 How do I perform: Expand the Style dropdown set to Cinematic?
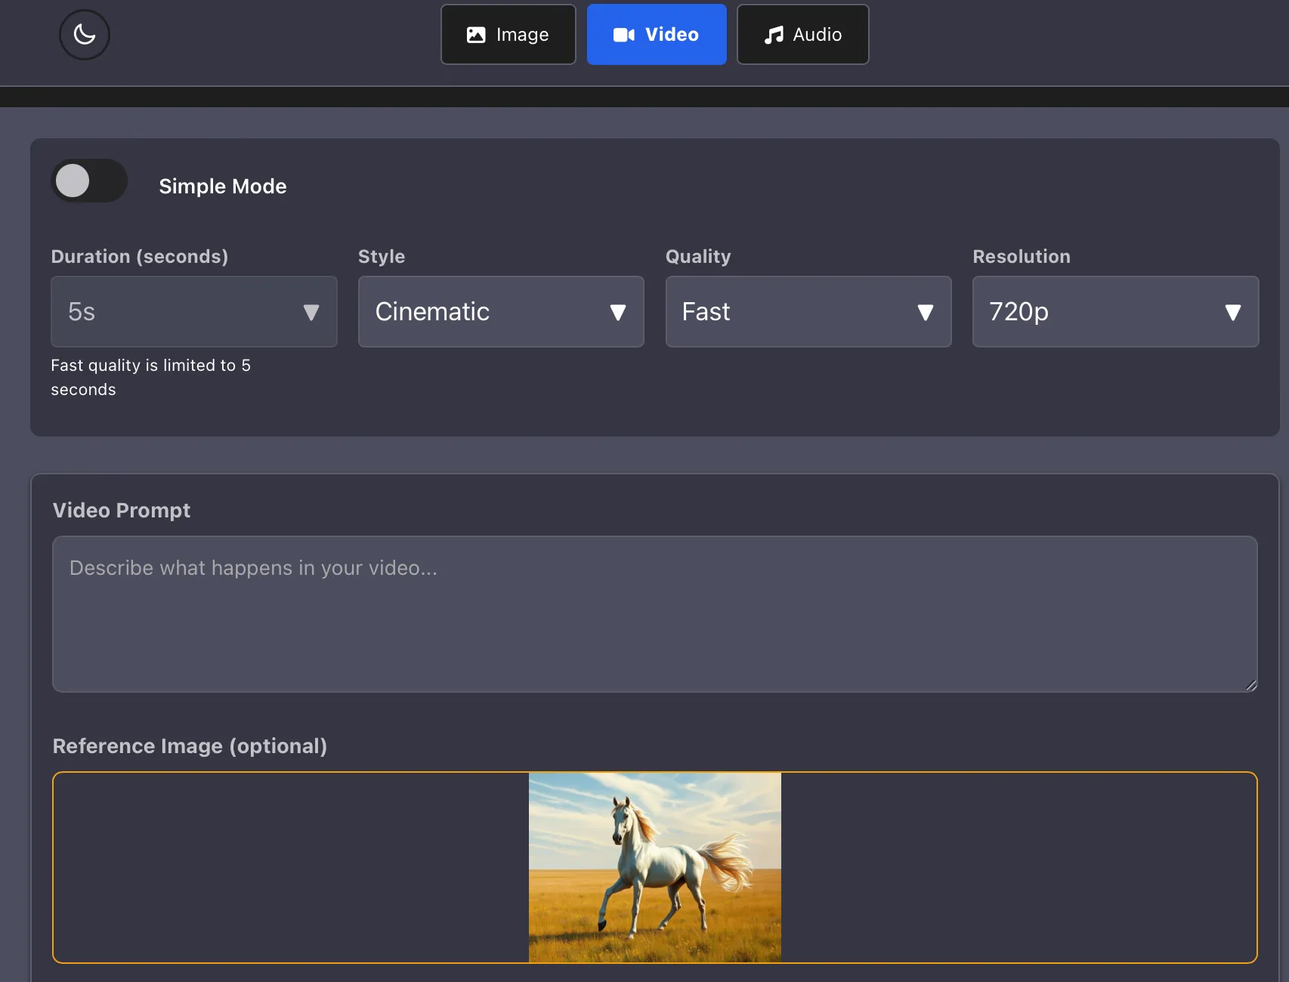[501, 312]
